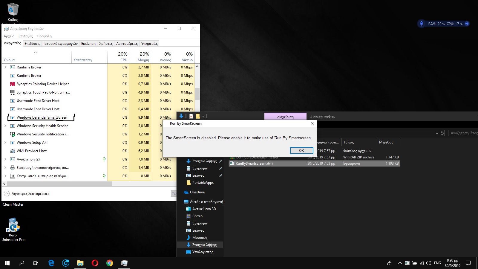Expand the first Runtime Broker process
Screen dimensions: 478x269
pyautogui.click(x=5, y=67)
